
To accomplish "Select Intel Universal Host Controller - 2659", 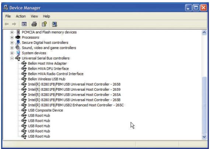I will click(74, 89).
